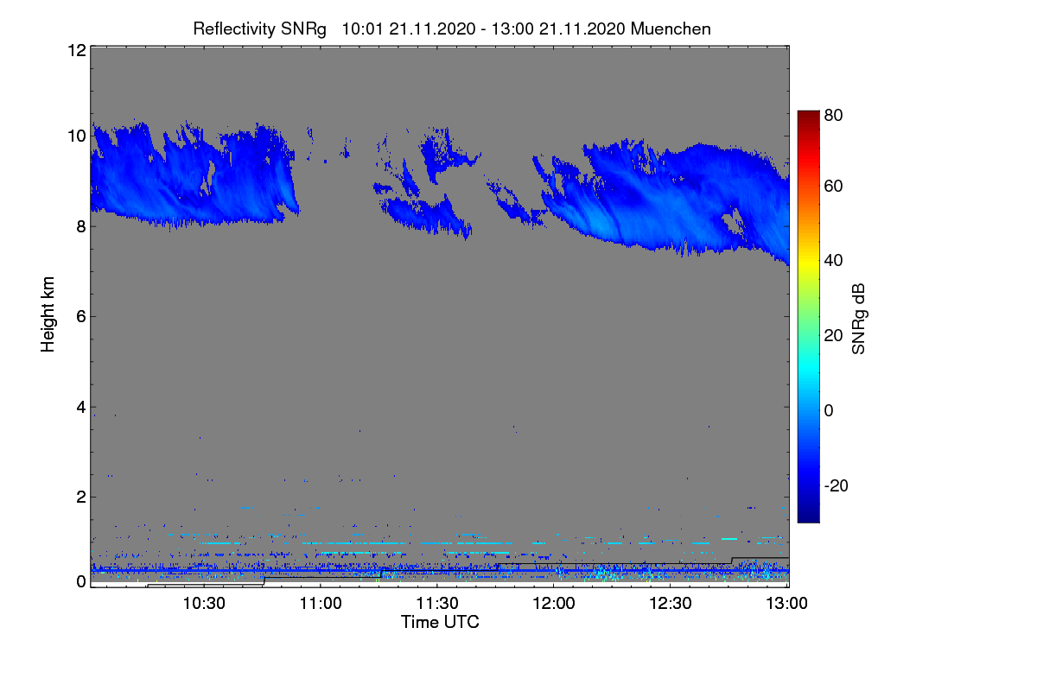This screenshot has width=1037, height=691.
Task: Click the 'Muenchen' station name in title
Action: pos(671,29)
